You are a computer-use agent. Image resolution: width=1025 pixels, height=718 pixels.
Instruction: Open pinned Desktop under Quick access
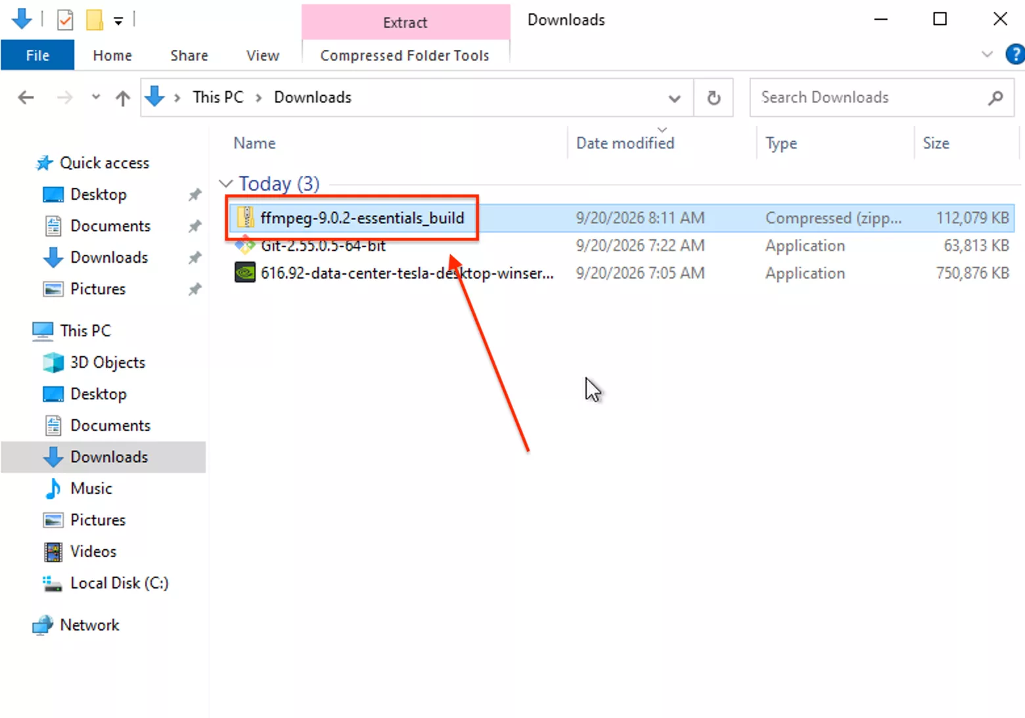99,194
